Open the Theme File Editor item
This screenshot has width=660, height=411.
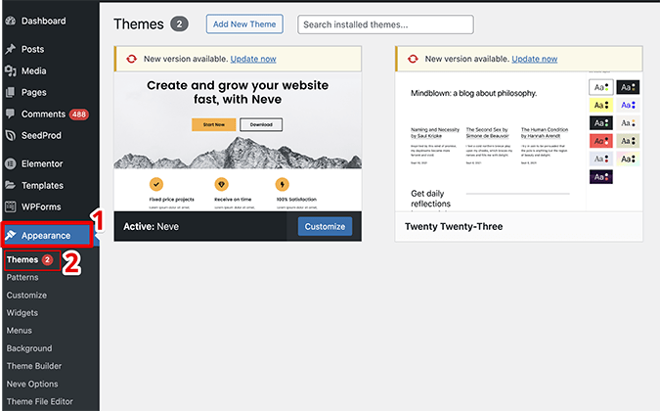click(x=39, y=402)
